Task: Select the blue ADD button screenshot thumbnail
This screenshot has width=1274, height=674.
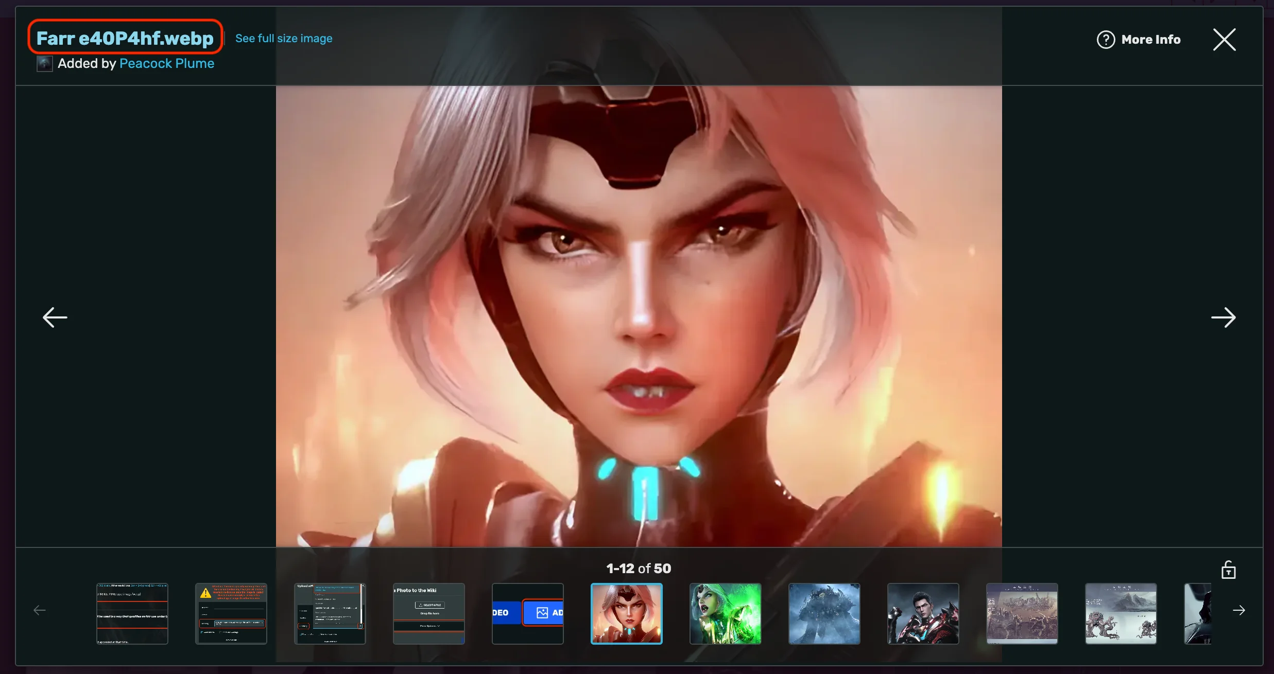Action: coord(527,613)
